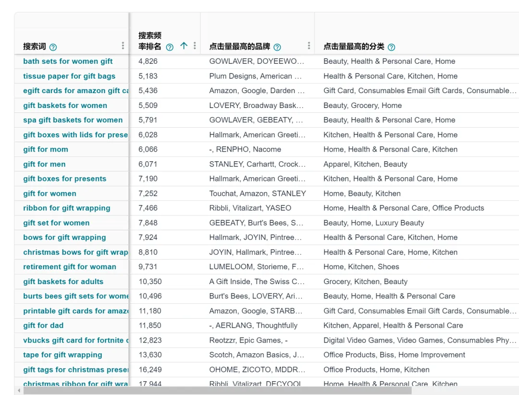Open 'gift for mom' keyword link
Viewport: 519px width, 395px height.
click(x=46, y=149)
